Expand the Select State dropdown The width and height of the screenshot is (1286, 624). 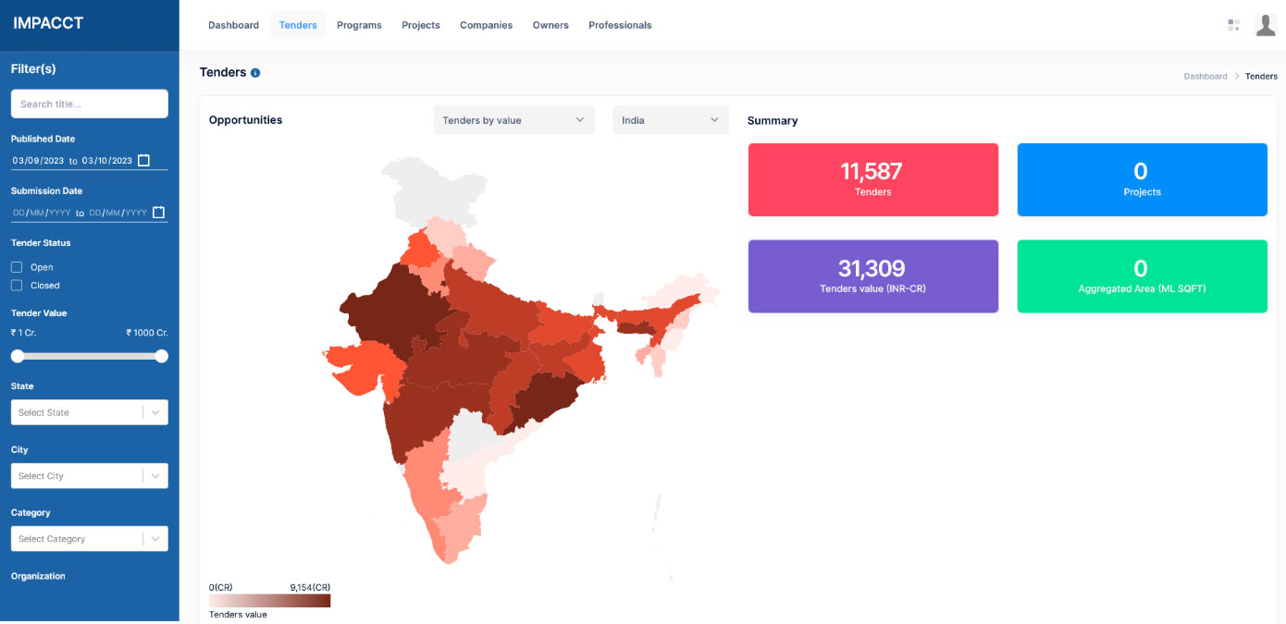click(89, 412)
